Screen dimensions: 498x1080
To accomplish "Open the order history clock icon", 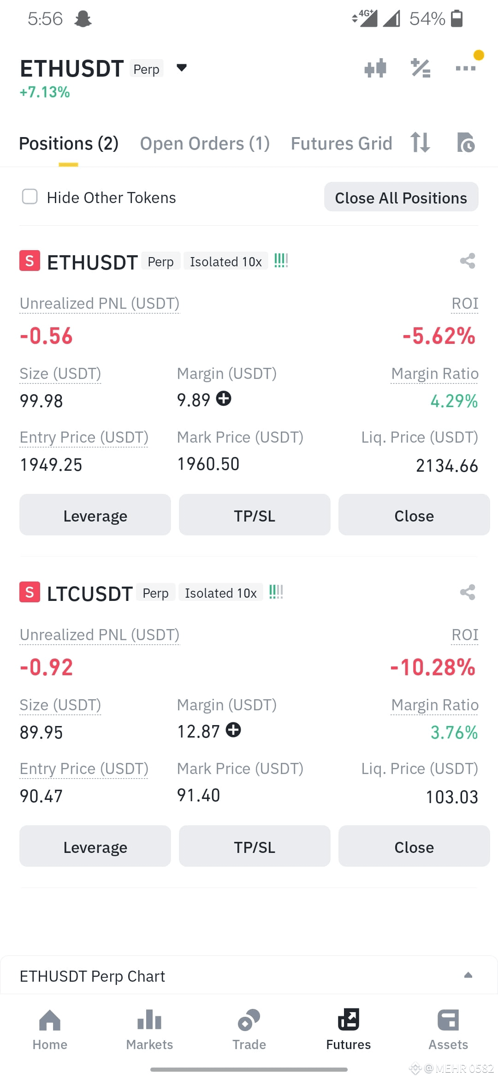I will tap(466, 142).
